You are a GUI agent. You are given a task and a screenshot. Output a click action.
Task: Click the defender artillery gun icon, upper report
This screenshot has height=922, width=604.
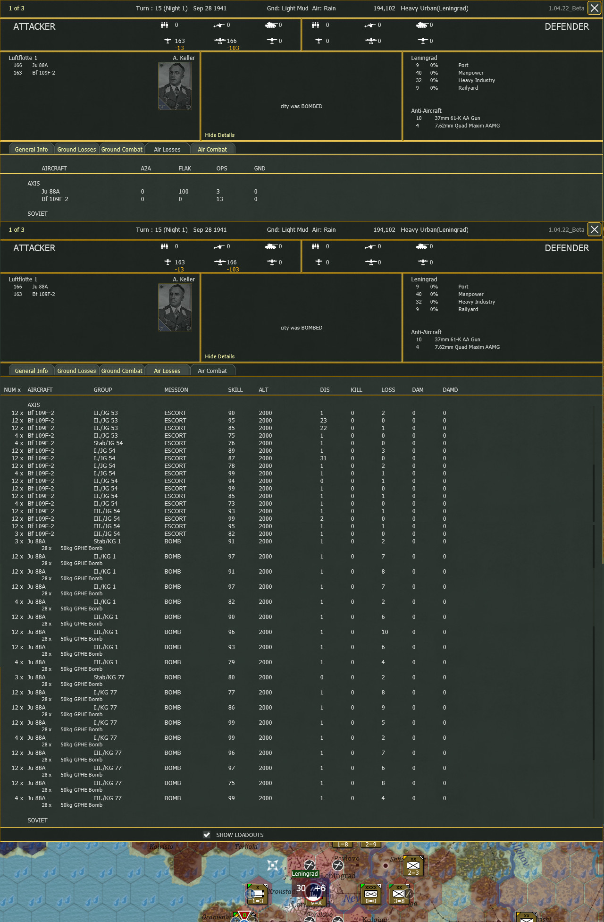pos(370,25)
